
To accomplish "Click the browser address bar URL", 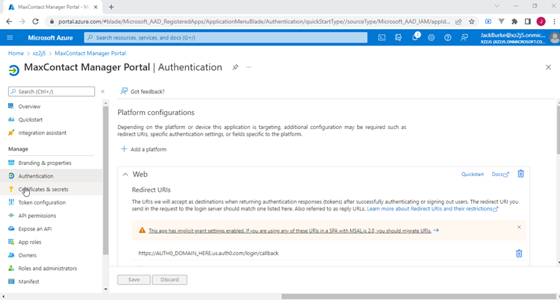I will coord(254,22).
